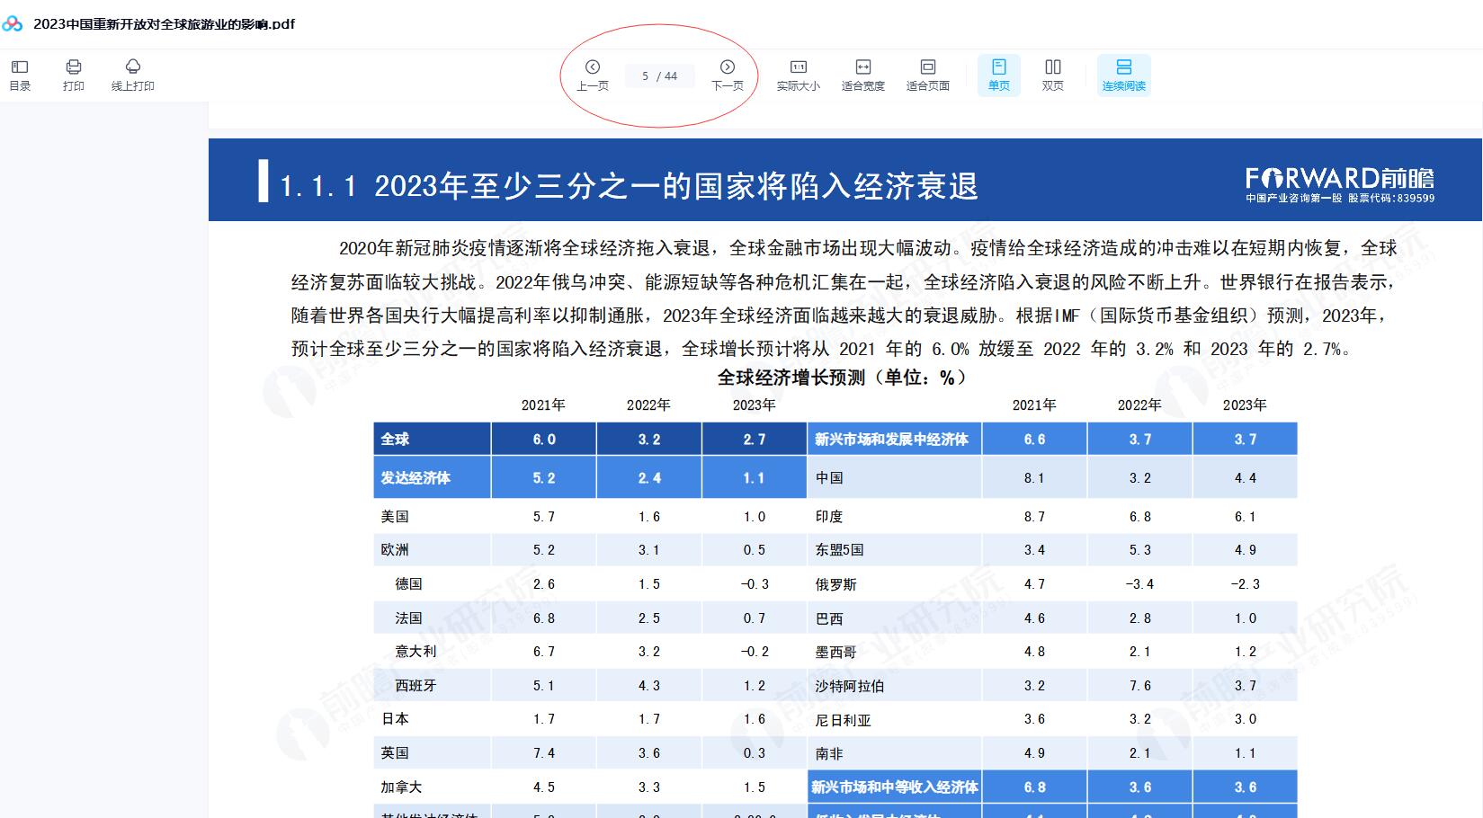The image size is (1483, 818).
Task: Select the 全球 row header cell
Action: 432,439
